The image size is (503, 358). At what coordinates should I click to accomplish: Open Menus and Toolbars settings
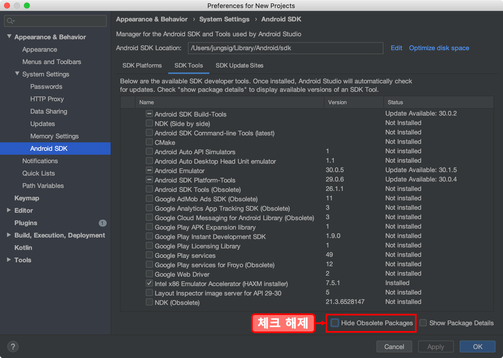pyautogui.click(x=52, y=61)
